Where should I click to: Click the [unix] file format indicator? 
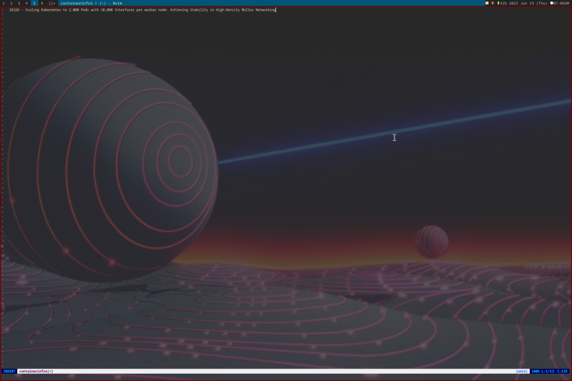tap(522, 371)
